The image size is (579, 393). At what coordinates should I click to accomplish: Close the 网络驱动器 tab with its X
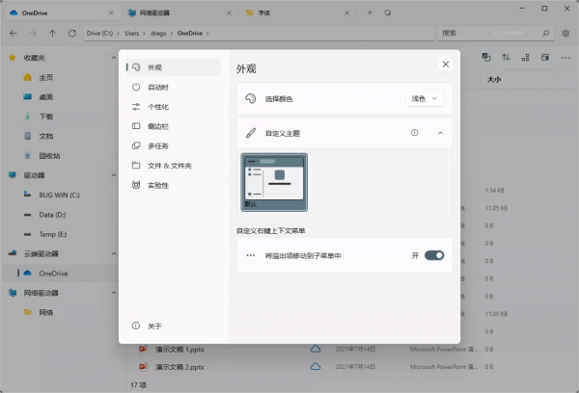tap(229, 13)
